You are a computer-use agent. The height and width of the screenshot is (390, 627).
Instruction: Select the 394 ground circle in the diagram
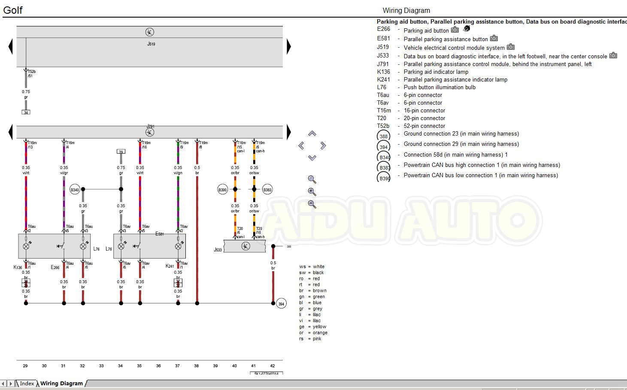(281, 304)
